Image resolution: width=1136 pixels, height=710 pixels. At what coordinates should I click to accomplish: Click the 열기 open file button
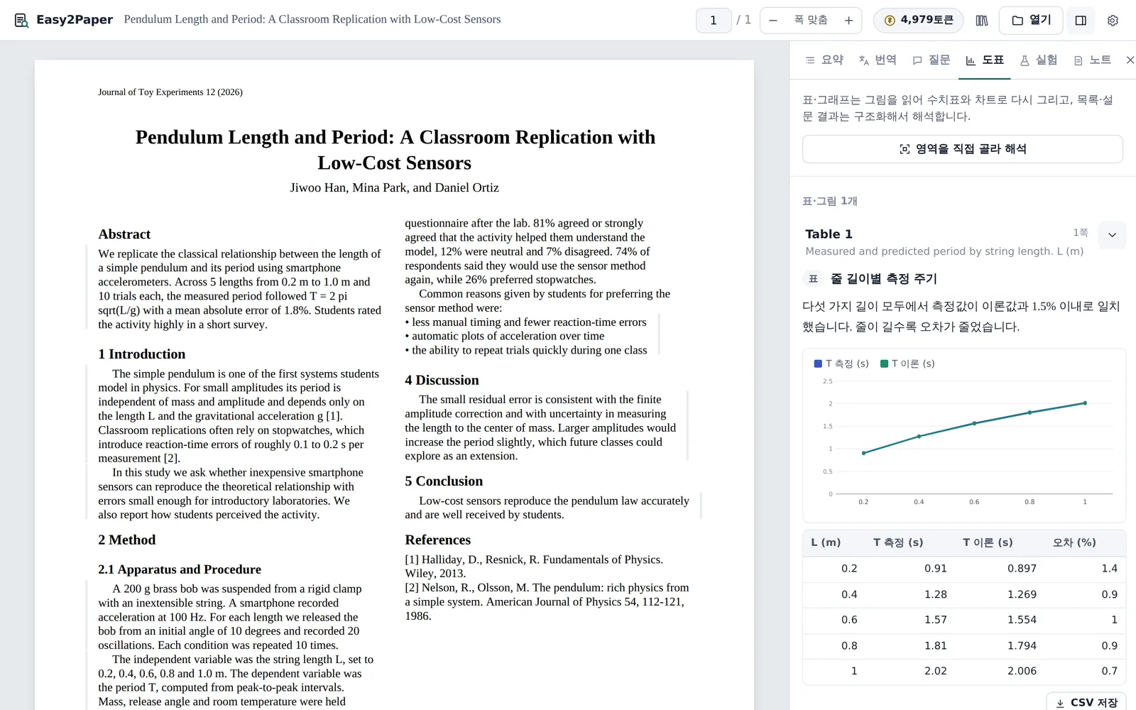1031,20
